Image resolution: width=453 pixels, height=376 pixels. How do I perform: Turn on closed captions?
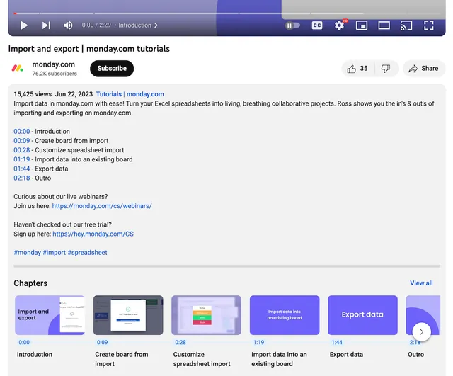[317, 25]
